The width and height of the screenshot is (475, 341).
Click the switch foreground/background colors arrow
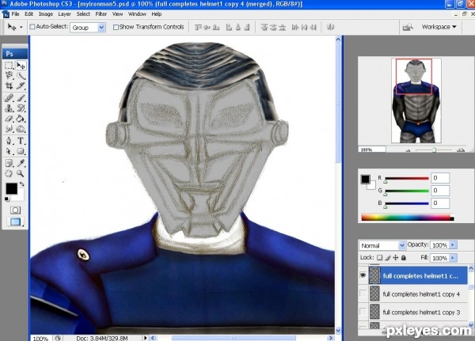(x=22, y=184)
